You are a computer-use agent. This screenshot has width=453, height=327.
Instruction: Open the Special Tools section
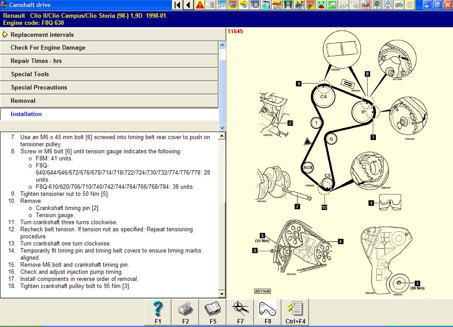pos(109,74)
